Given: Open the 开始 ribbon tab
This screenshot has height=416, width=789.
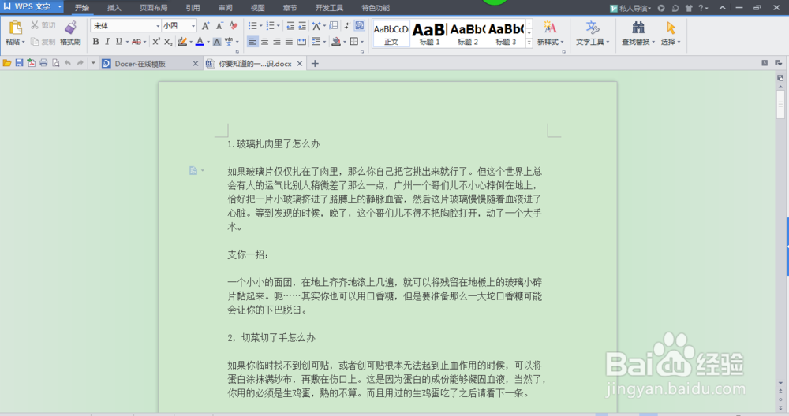Looking at the screenshot, I should [x=82, y=8].
